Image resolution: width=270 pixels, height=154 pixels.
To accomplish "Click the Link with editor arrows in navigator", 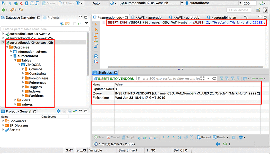I will (80, 23).
